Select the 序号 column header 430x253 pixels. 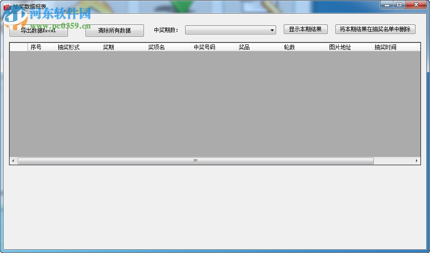point(41,47)
